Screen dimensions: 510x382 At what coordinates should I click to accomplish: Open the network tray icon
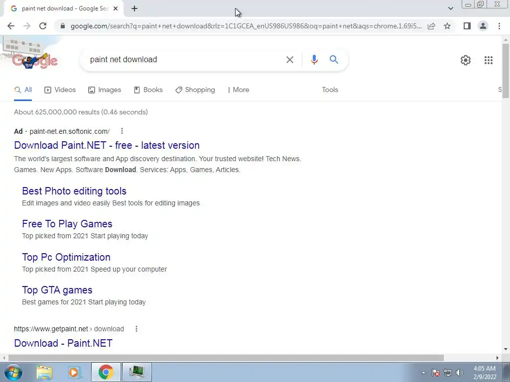coord(448,373)
